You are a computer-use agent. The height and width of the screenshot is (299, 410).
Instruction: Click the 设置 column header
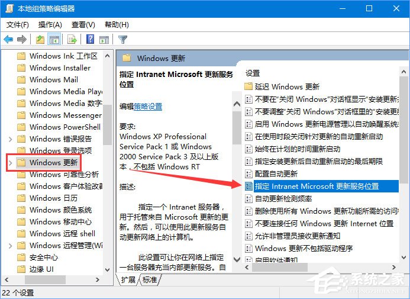(x=253, y=73)
